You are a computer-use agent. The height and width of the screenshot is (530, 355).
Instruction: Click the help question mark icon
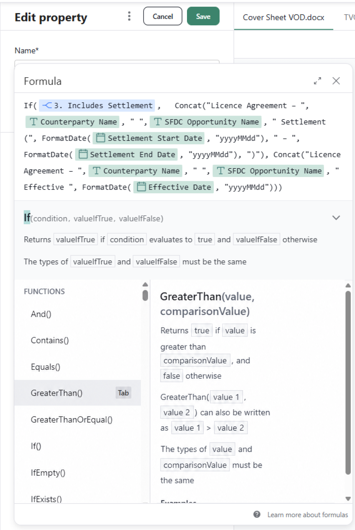click(257, 514)
